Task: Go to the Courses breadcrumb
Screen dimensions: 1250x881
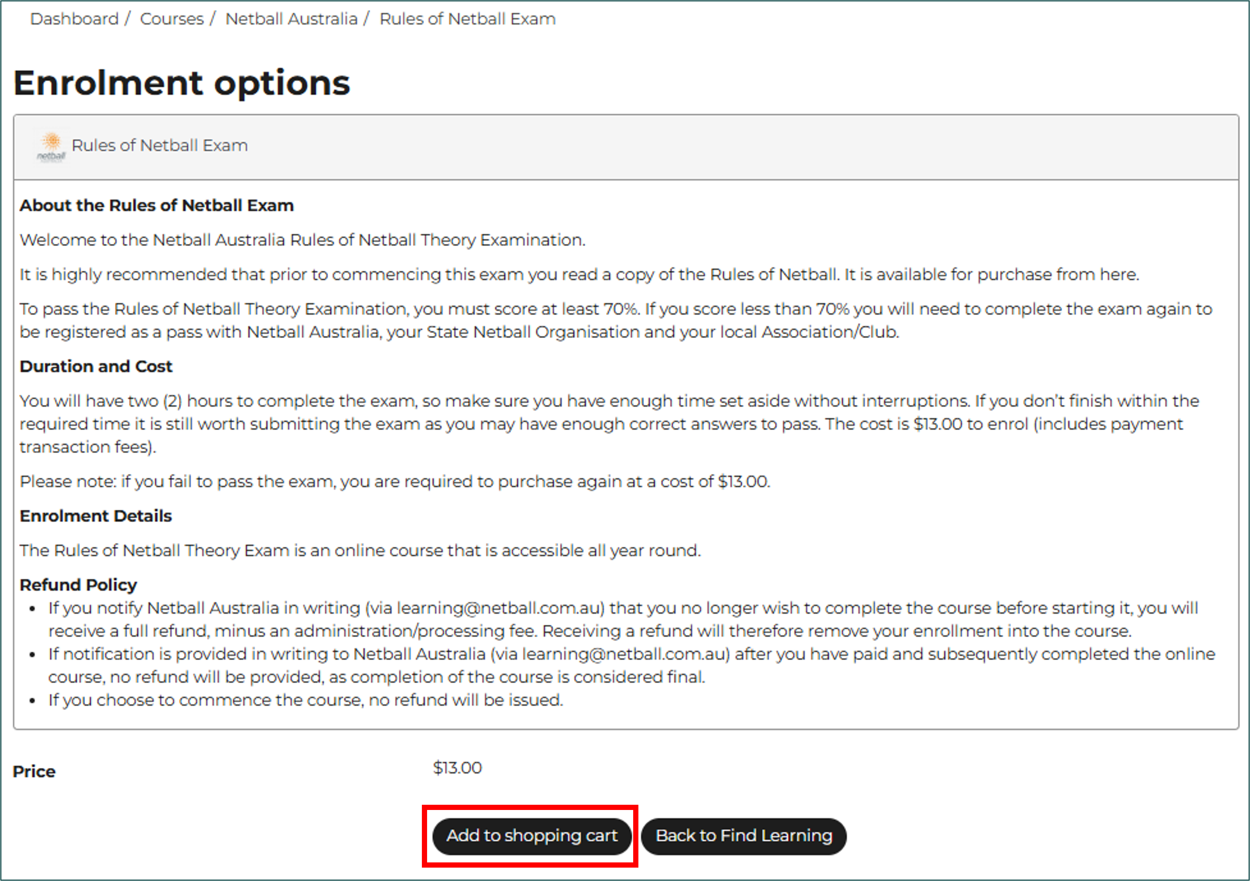Action: point(172,19)
